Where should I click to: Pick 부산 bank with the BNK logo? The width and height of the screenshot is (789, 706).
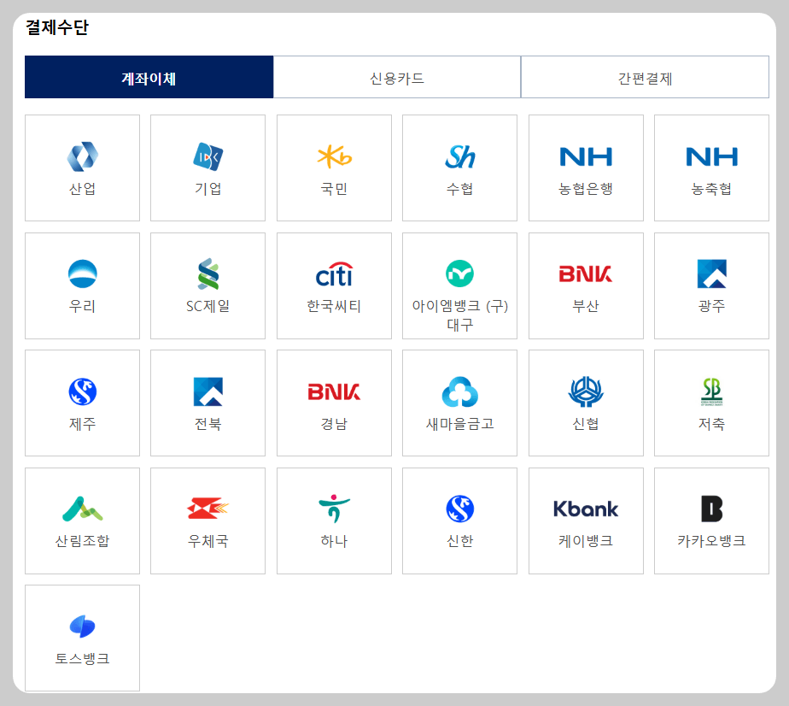pos(586,285)
